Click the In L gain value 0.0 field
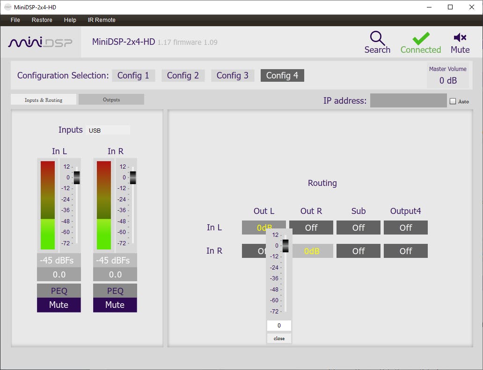The height and width of the screenshot is (370, 483). pos(59,274)
